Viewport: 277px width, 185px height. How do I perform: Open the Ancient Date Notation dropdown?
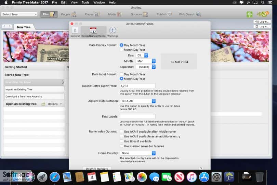coord(138,101)
